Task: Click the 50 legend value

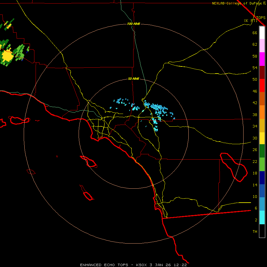Action: click(x=255, y=79)
